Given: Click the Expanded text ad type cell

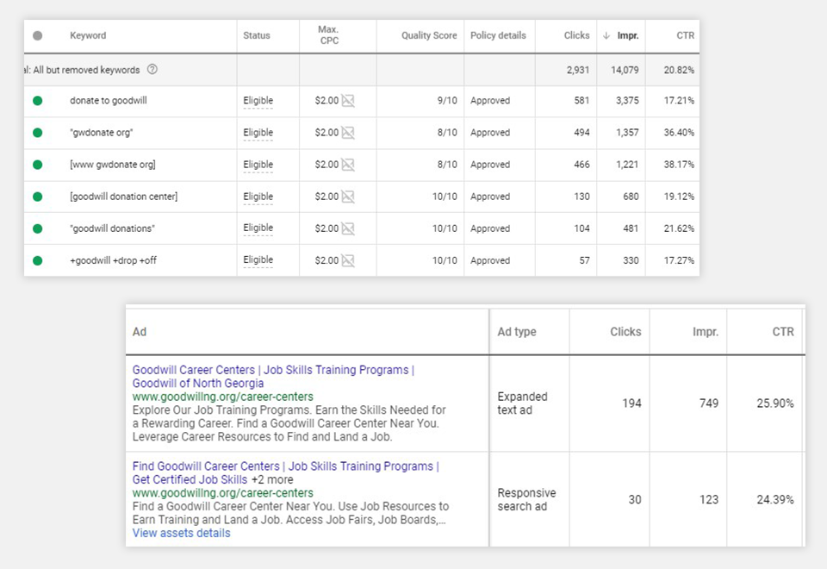Looking at the screenshot, I should click(x=522, y=403).
